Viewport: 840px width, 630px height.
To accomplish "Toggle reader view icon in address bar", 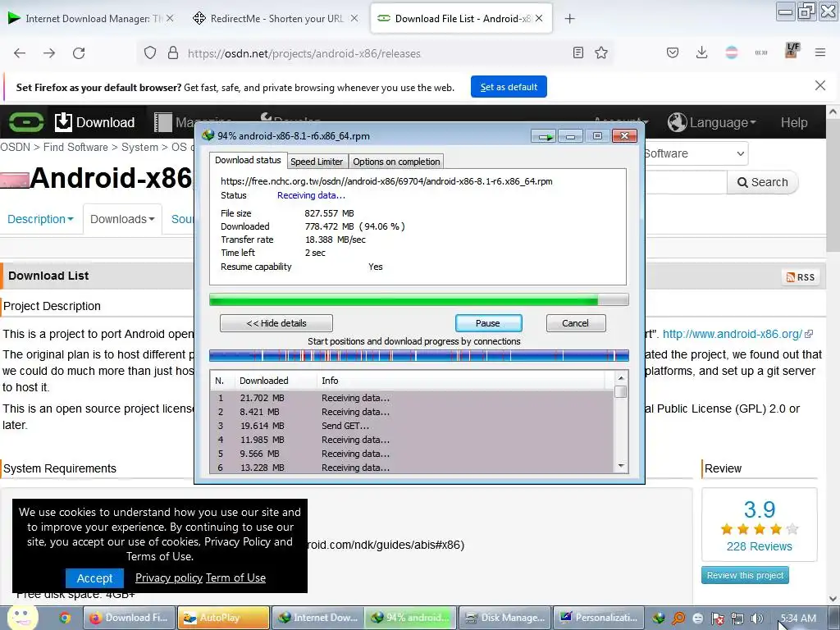I will coord(578,52).
